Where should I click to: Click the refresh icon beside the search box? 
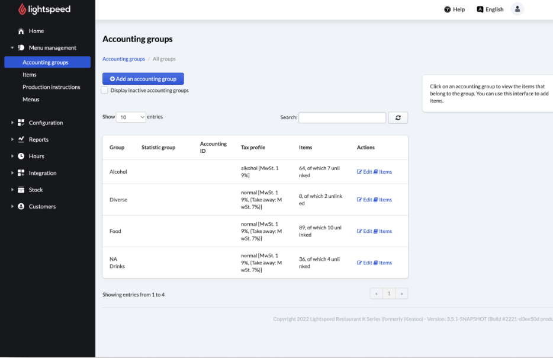pos(398,117)
